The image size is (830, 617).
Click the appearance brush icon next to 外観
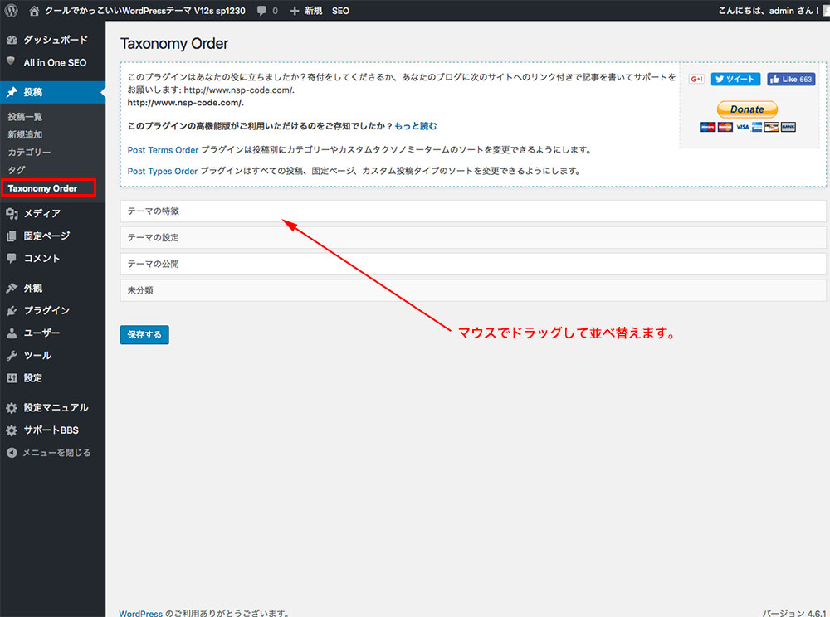click(x=12, y=288)
